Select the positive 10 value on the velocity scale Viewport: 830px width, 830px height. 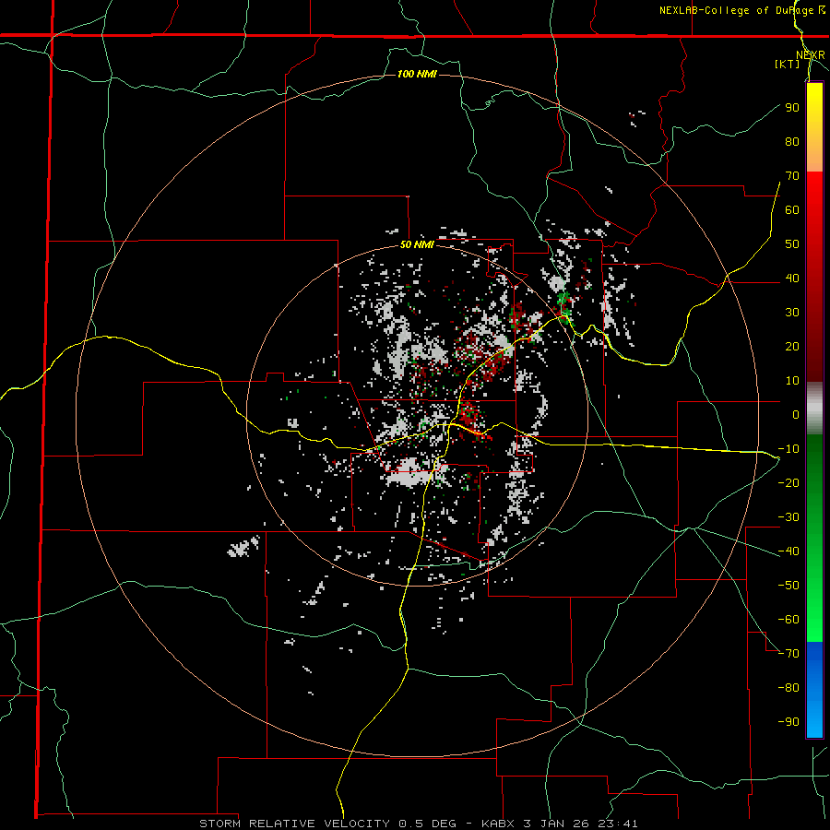click(792, 381)
